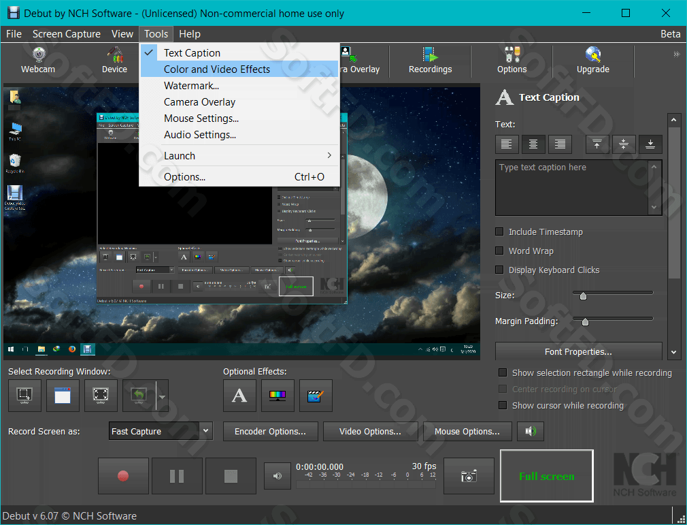Image resolution: width=687 pixels, height=525 pixels.
Task: Open the Recordings toolbar item
Action: (431, 61)
